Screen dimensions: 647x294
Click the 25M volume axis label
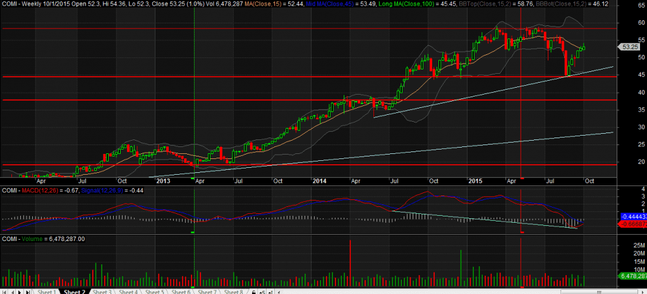(x=640, y=245)
